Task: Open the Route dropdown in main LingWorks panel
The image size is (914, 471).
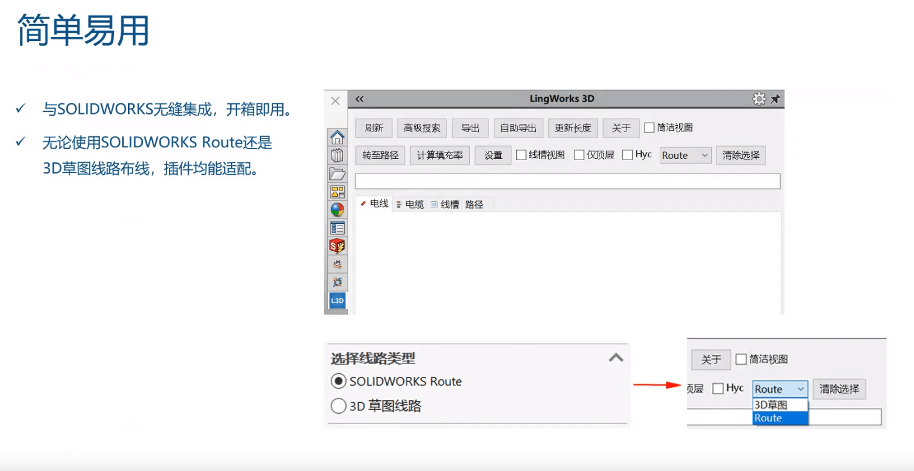Action: (x=685, y=155)
